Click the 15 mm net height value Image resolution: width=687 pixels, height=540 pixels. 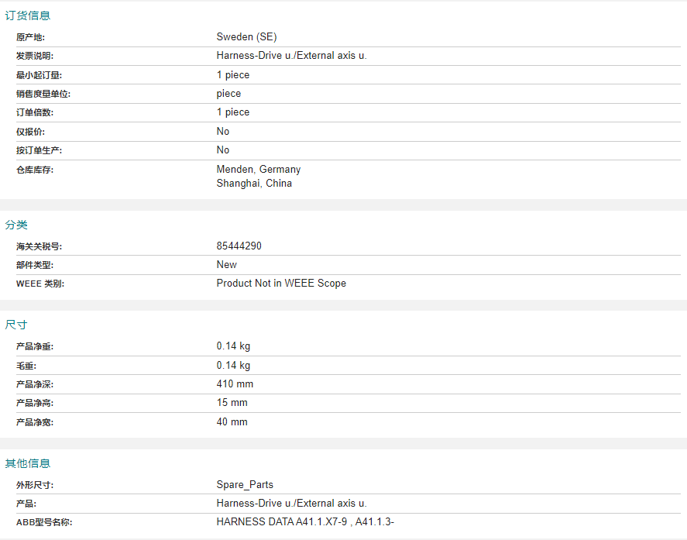pyautogui.click(x=232, y=403)
